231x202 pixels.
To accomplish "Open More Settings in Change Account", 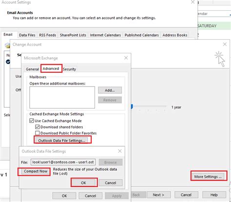I will tap(208, 177).
